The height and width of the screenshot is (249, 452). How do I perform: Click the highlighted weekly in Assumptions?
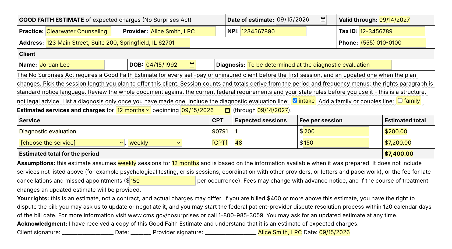127,163
